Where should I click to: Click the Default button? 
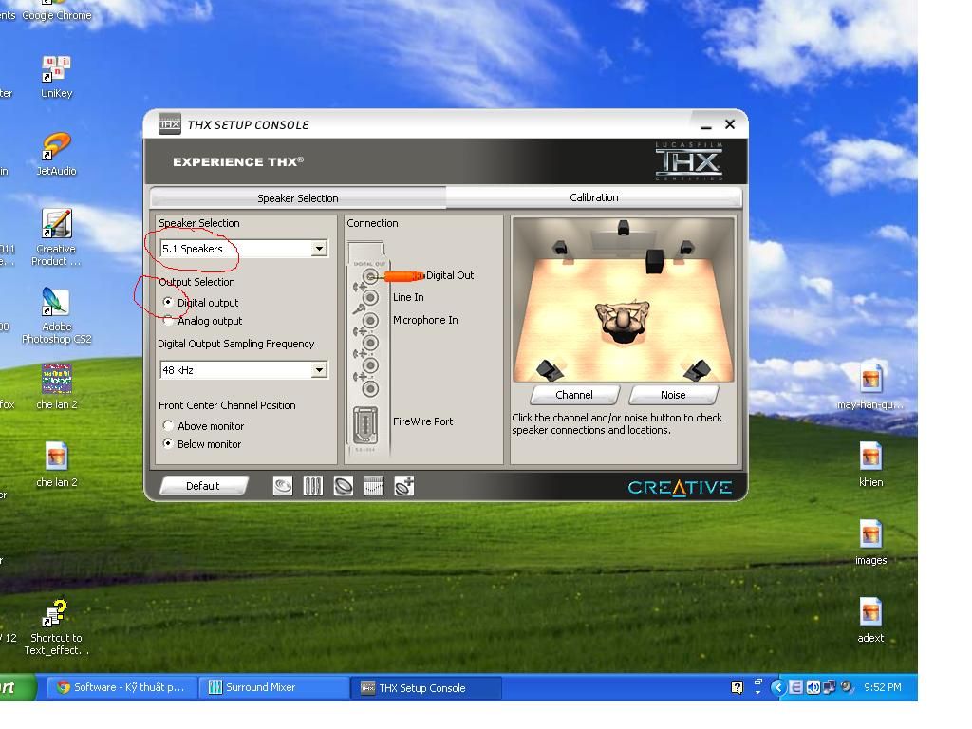coord(203,485)
